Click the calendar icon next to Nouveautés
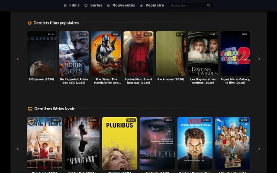277x173 pixels. click(108, 6)
